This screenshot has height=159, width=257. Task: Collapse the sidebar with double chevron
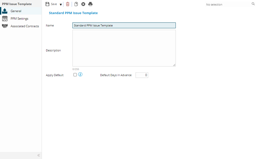39,155
